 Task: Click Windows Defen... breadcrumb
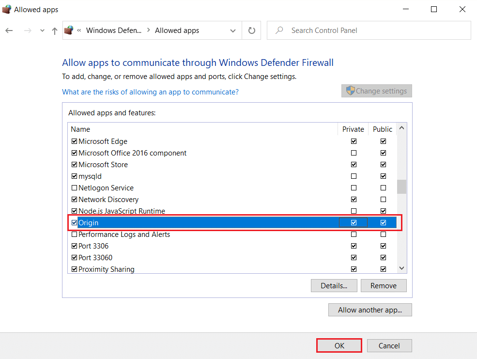(x=114, y=31)
